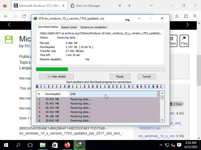
Task: Click the Flag button on archive page
Action: tap(184, 41)
